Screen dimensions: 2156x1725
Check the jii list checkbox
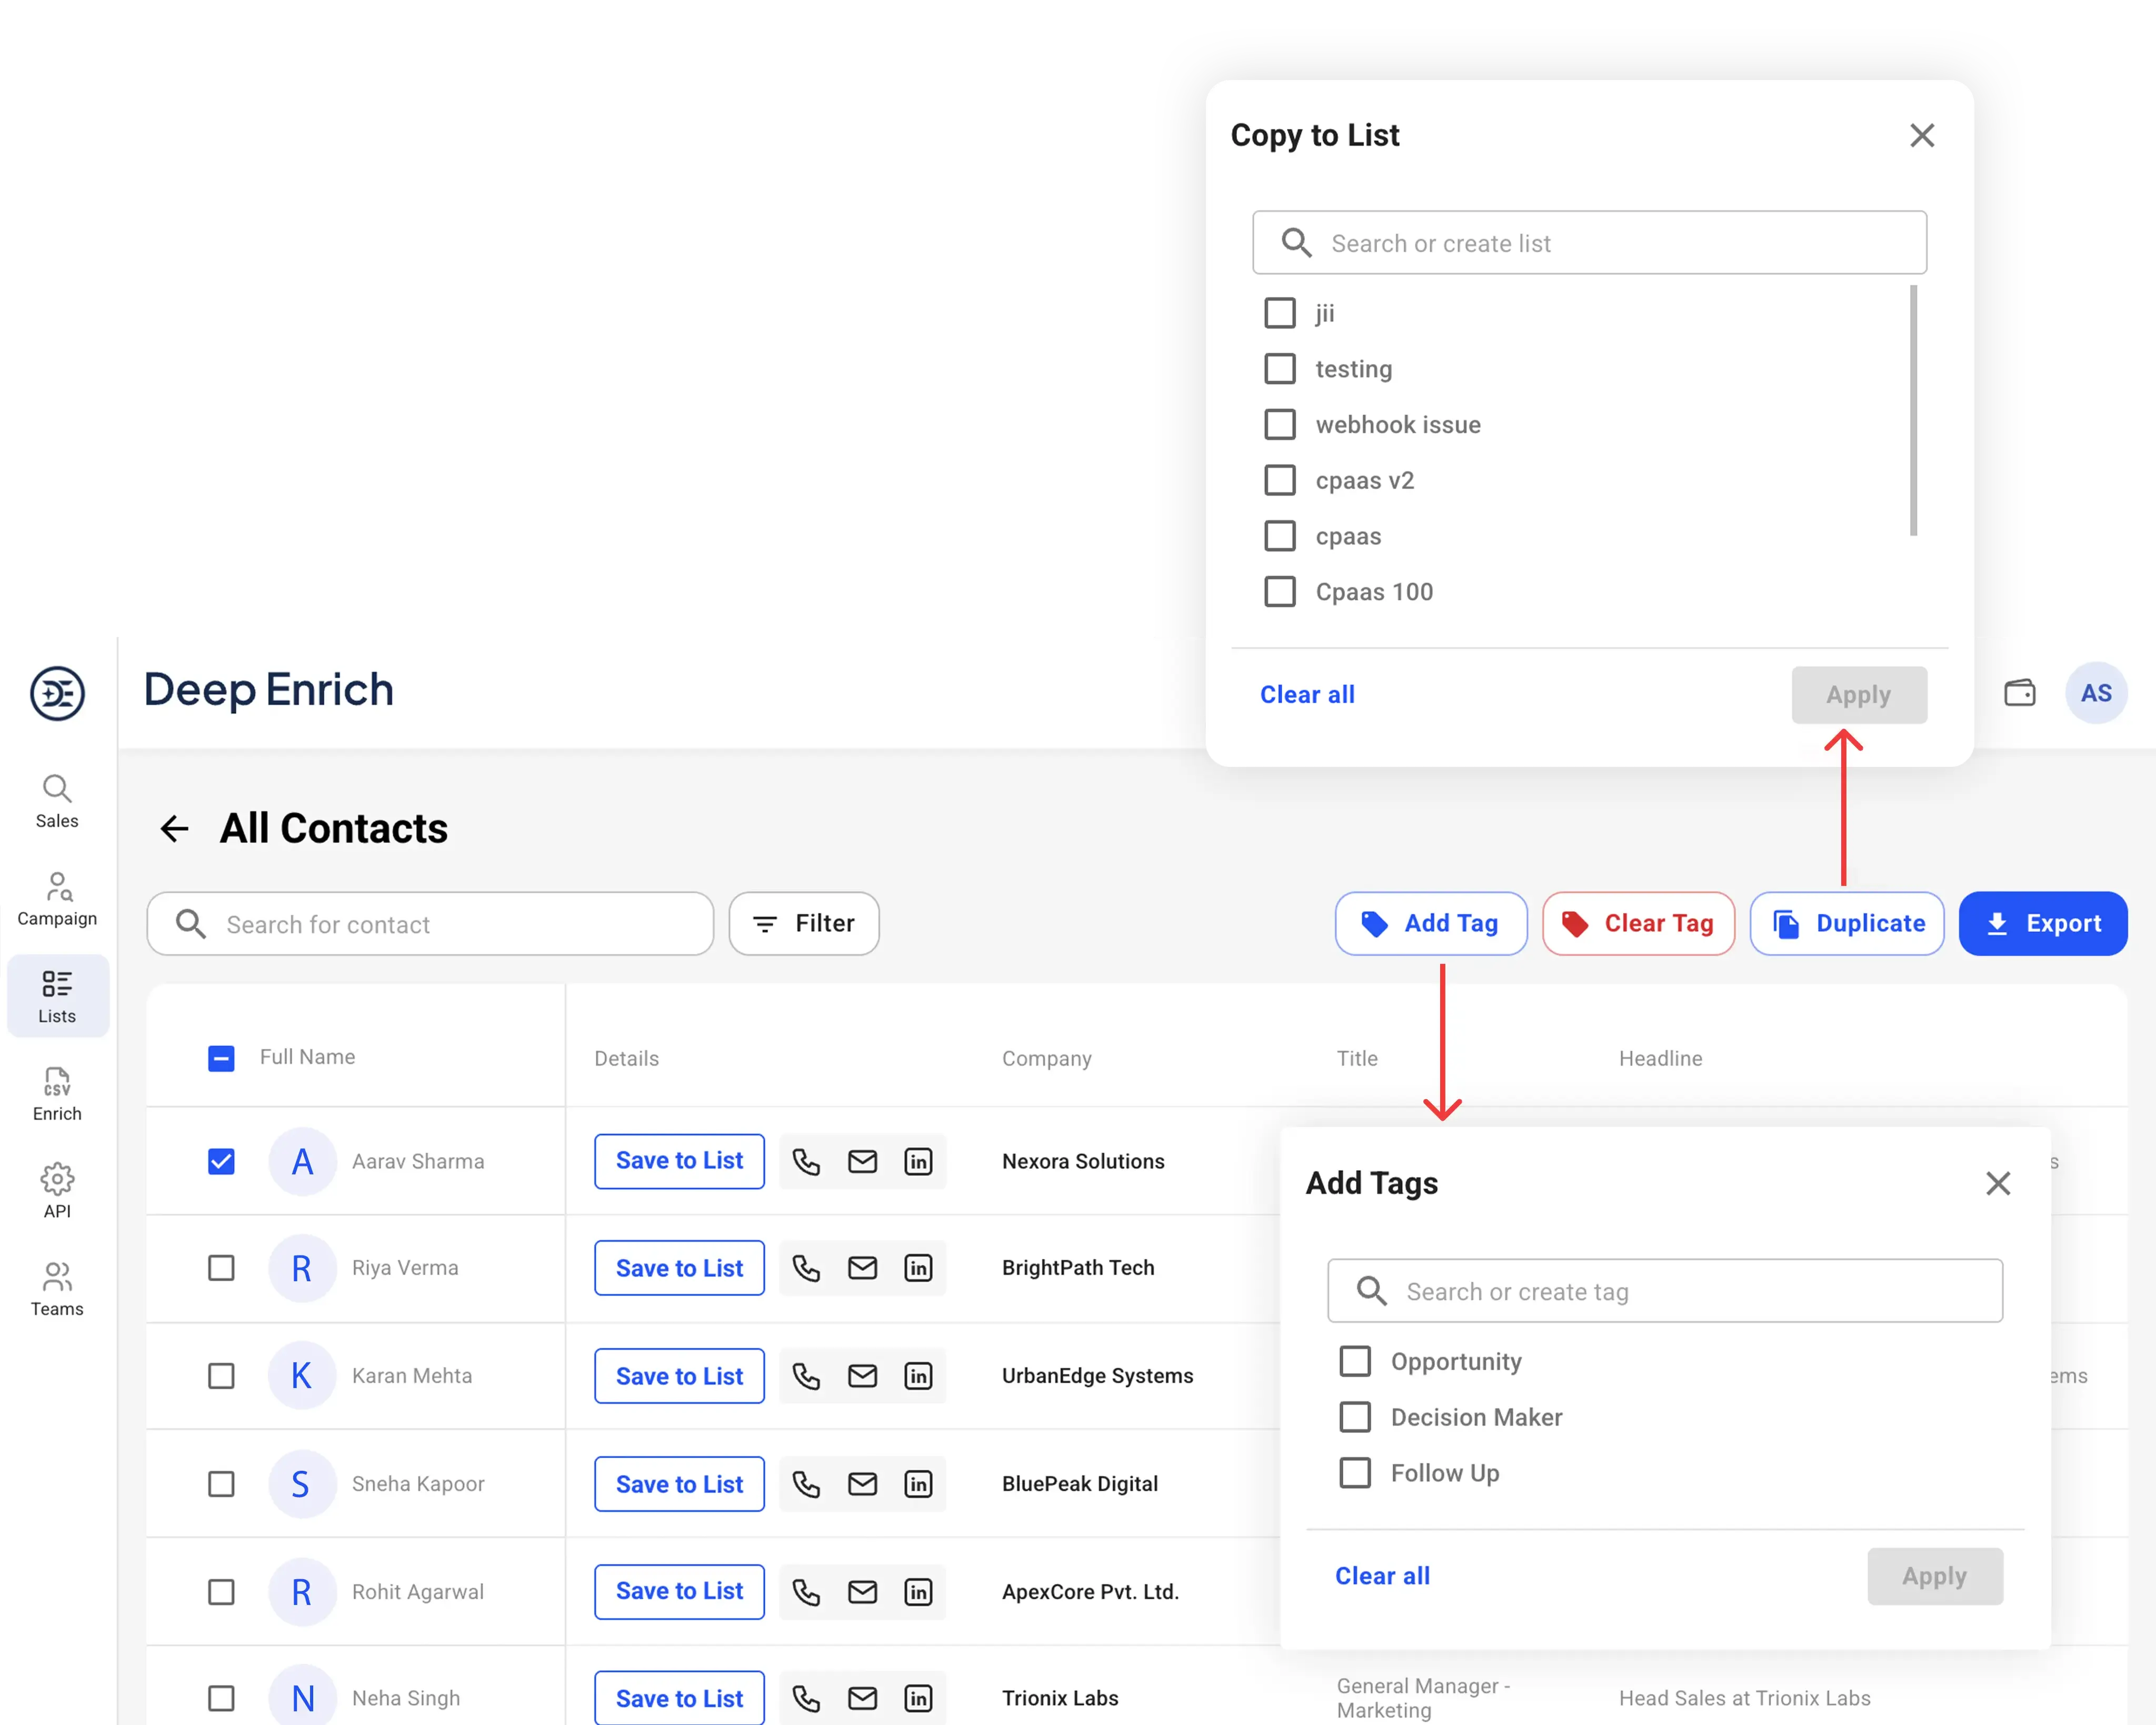tap(1280, 313)
